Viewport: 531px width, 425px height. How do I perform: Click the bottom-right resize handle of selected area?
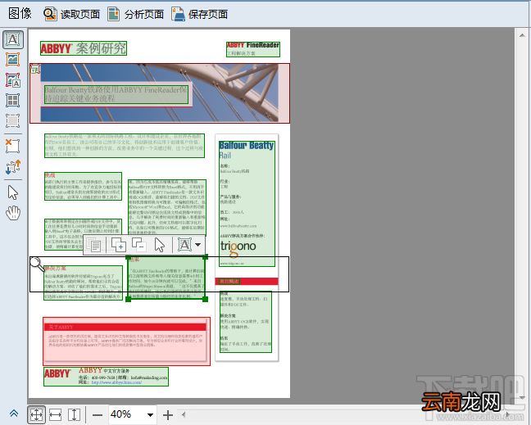205,299
